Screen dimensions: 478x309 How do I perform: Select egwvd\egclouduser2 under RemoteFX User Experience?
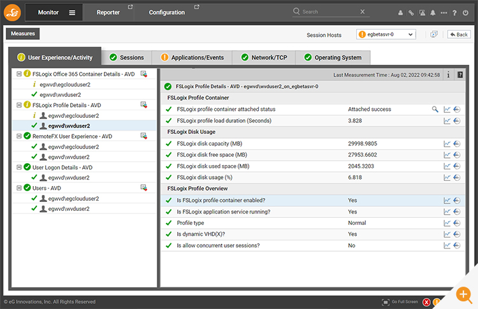click(73, 147)
